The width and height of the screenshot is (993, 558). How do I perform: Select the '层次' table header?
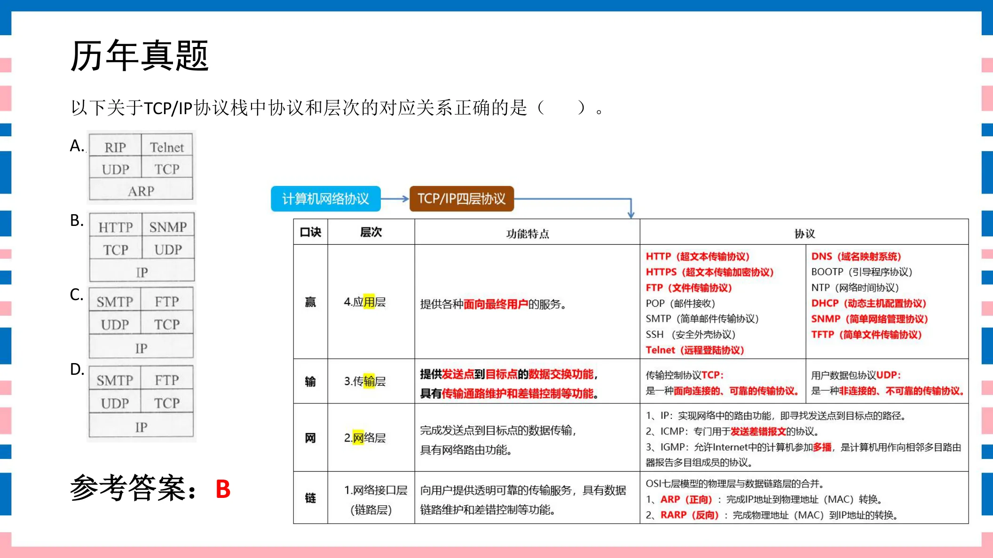371,232
